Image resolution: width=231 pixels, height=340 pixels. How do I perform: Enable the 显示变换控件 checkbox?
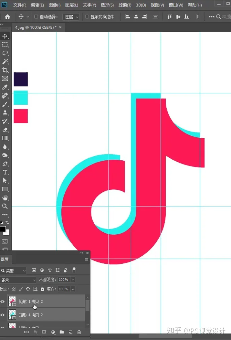click(x=87, y=17)
